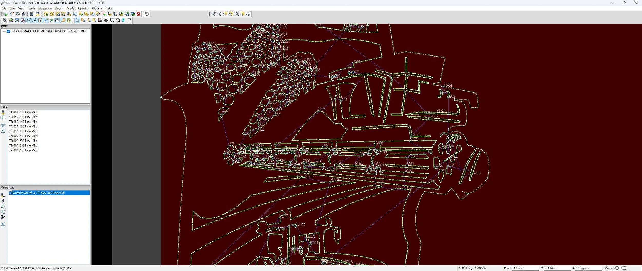The width and height of the screenshot is (642, 271).
Task: Toggle the show segment ends node icon
Action: (29, 20)
